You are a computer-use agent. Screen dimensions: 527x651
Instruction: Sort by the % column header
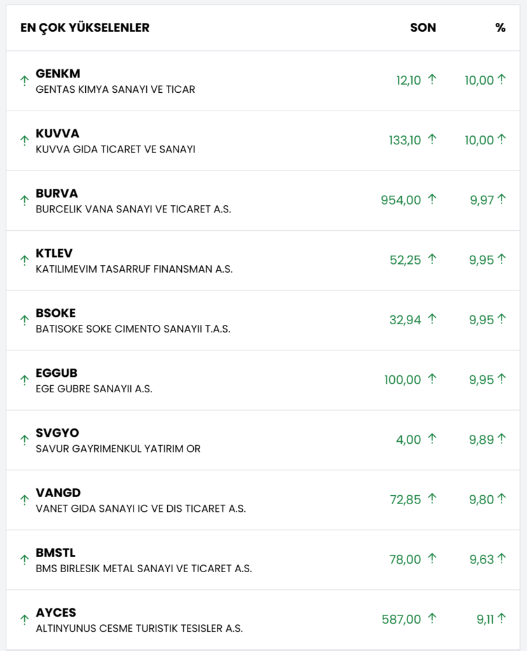click(x=500, y=28)
